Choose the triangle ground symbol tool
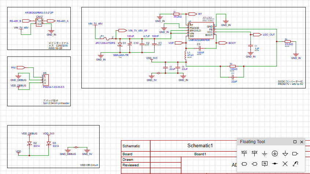The width and height of the screenshot is (310, 174). pyautogui.click(x=285, y=153)
